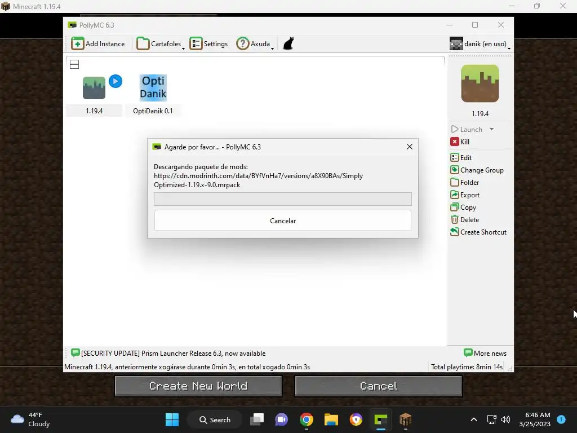Select the OptiDanik 0.1 instance
The width and height of the screenshot is (577, 433).
click(153, 95)
